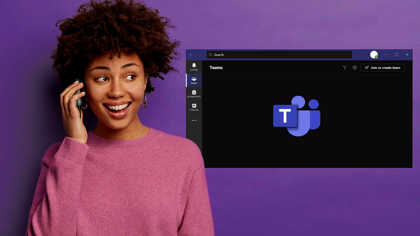420x236 pixels.
Task: Select the Teams icon in the sidebar
Action: 194,80
